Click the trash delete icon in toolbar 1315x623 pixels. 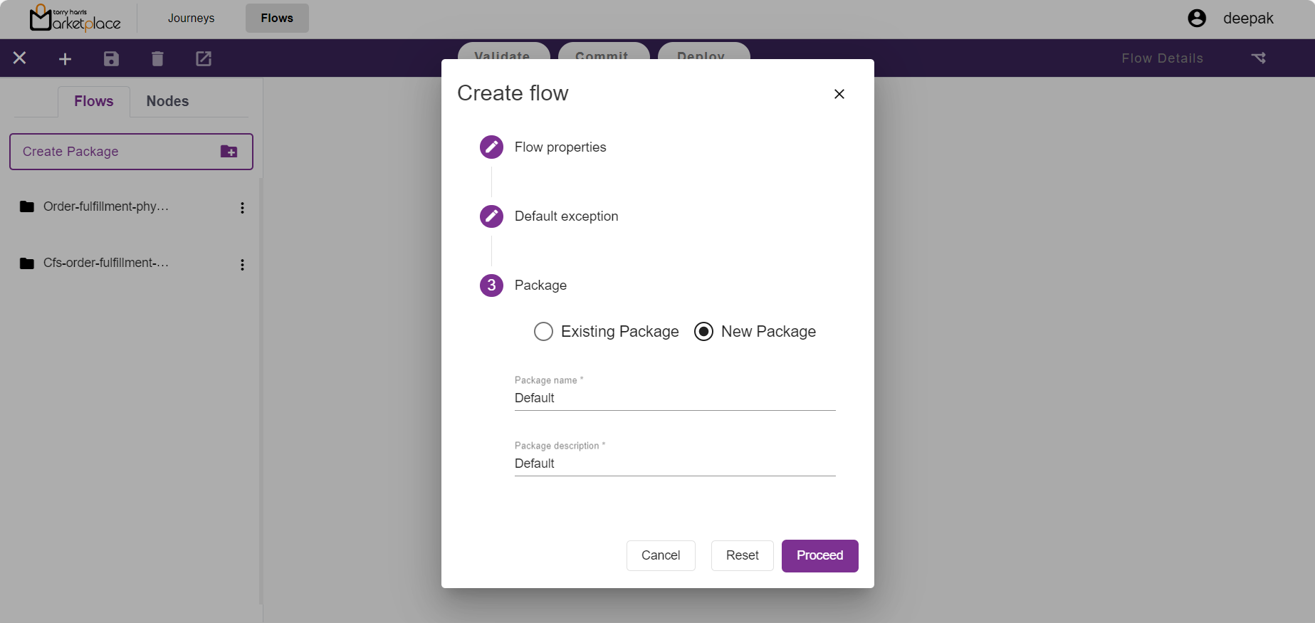tap(157, 59)
